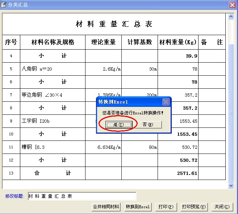Close the 分类汇总 window
Viewport: 238px width, 214px height.
232,5
